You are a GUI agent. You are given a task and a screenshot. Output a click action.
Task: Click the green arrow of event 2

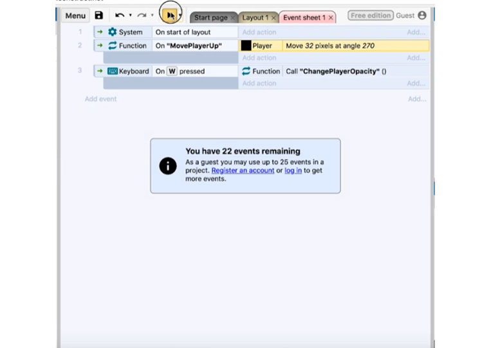coord(100,46)
